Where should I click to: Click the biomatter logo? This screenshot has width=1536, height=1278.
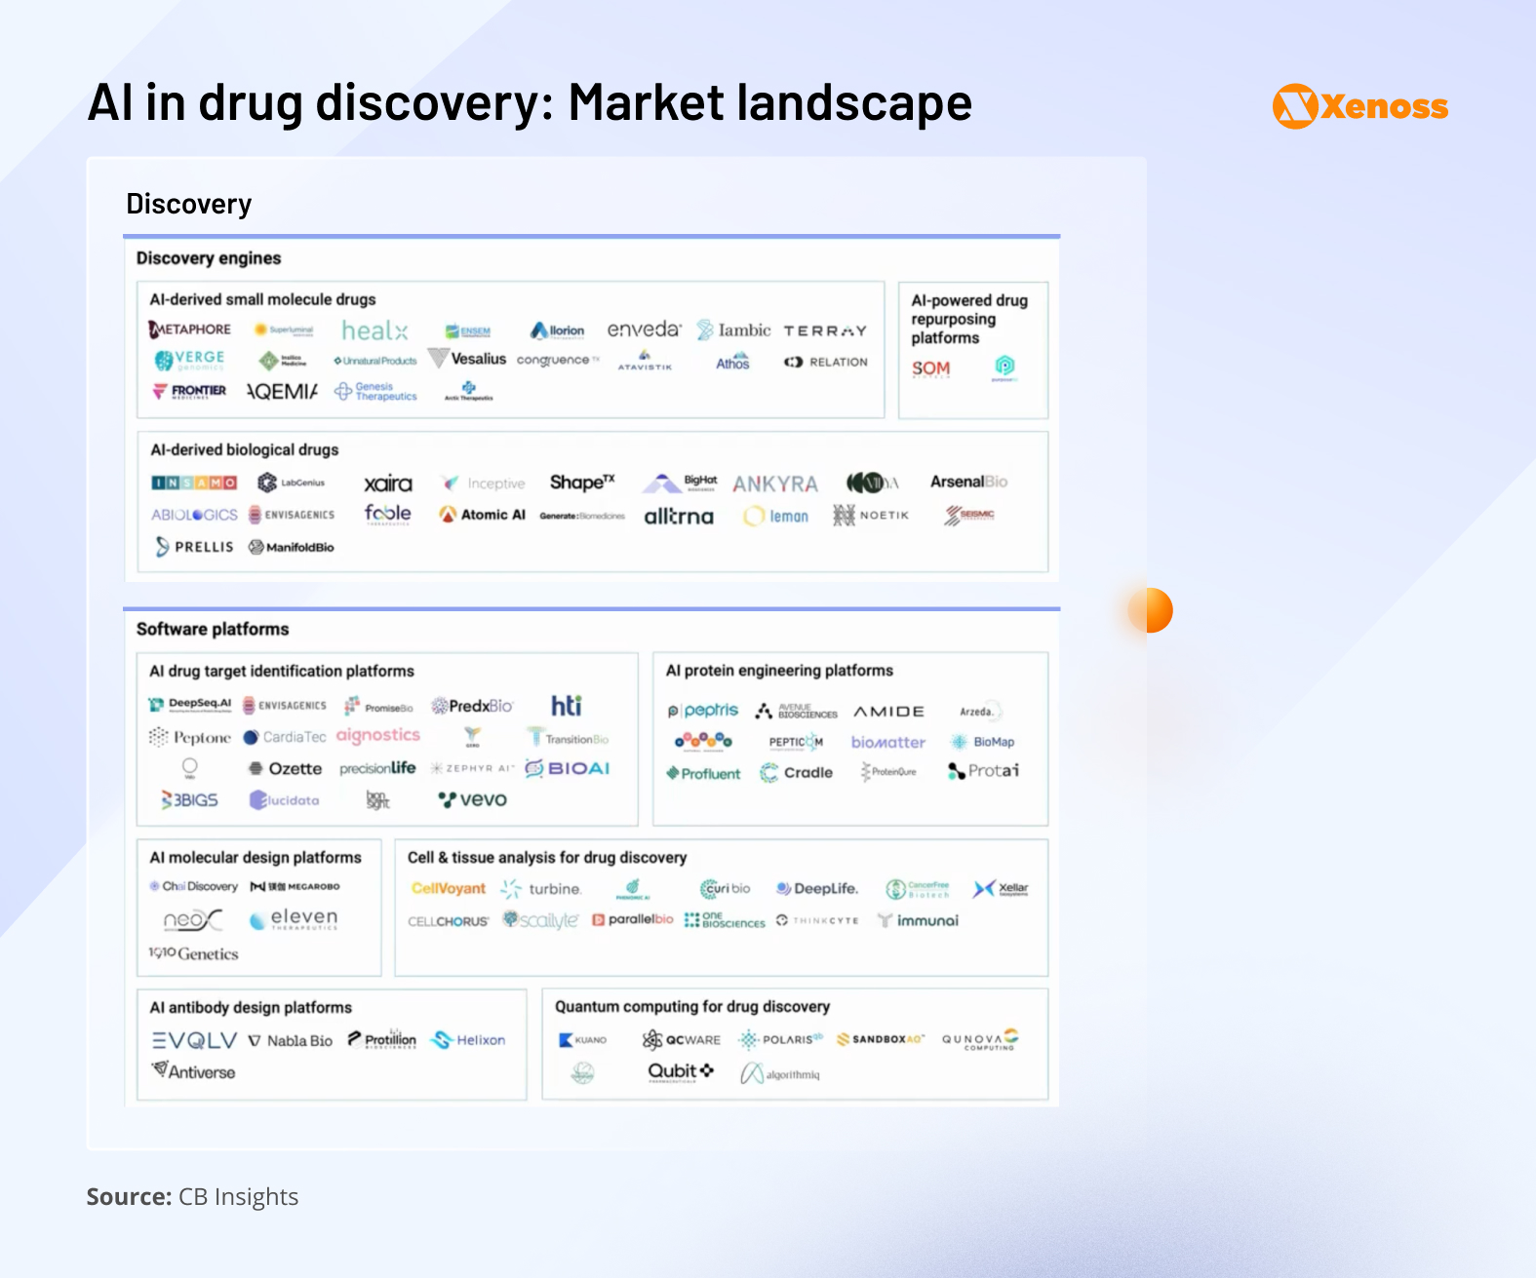tap(888, 742)
